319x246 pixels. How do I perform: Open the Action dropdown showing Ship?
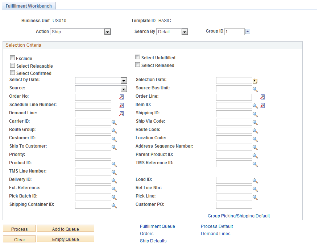click(x=107, y=31)
